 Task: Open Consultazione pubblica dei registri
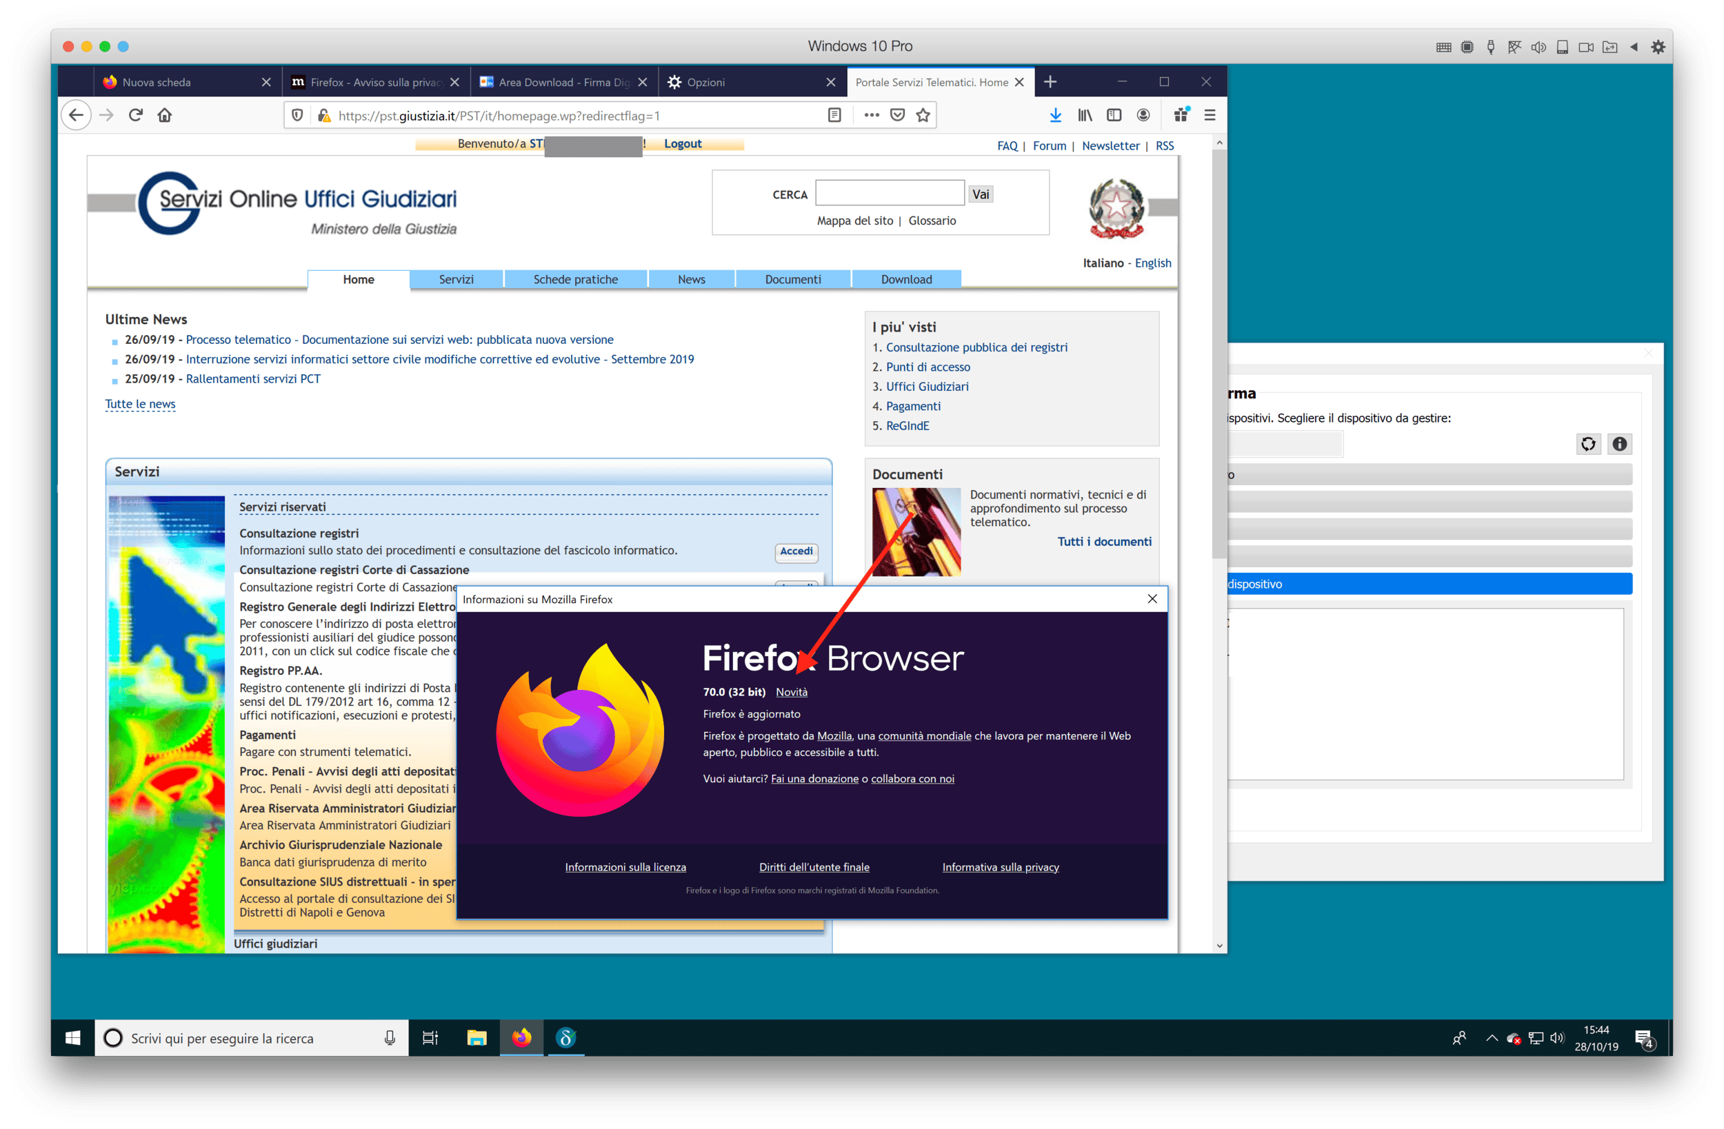(976, 347)
